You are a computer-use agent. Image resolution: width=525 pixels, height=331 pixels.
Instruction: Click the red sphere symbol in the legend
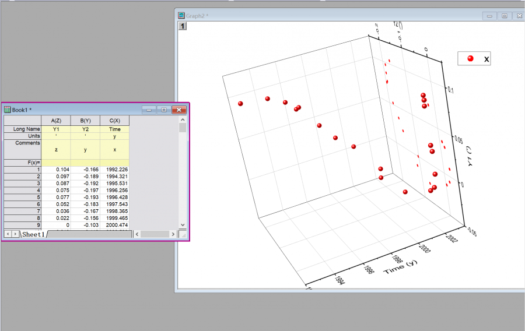click(x=470, y=59)
